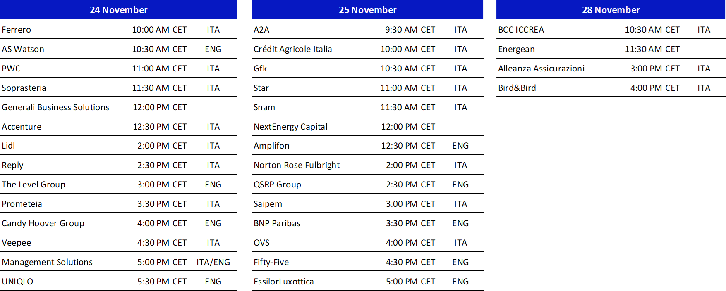Click the Candy Hoover Group entry
This screenshot has height=291, width=726.
(43, 223)
